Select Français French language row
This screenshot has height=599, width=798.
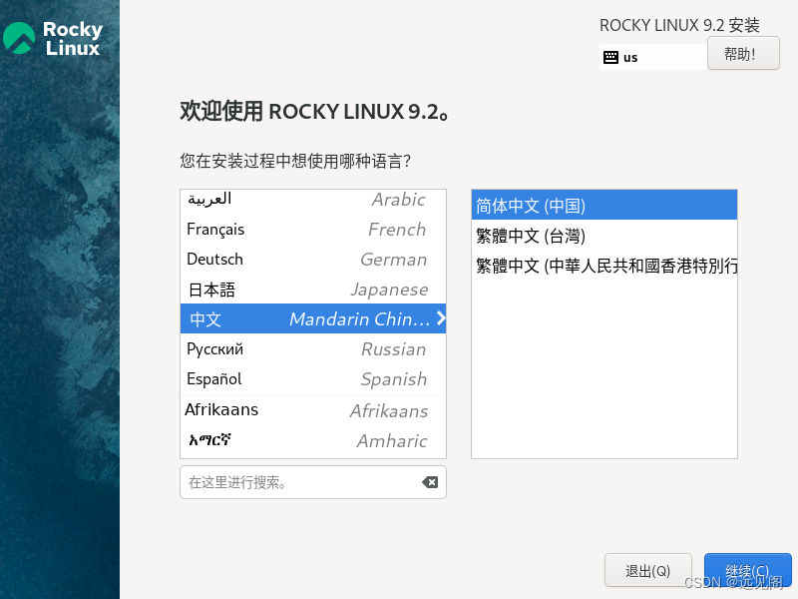pyautogui.click(x=313, y=230)
